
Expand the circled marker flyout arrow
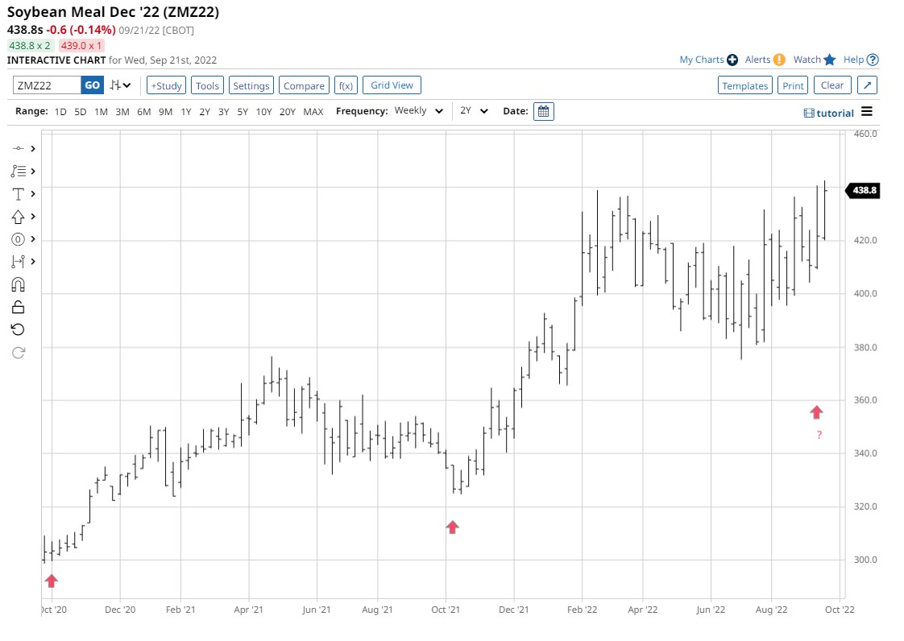tap(34, 239)
